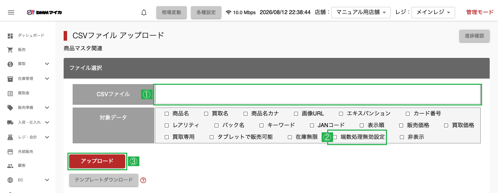Click the CSVファイル input field
The image size is (498, 193).
(x=318, y=94)
